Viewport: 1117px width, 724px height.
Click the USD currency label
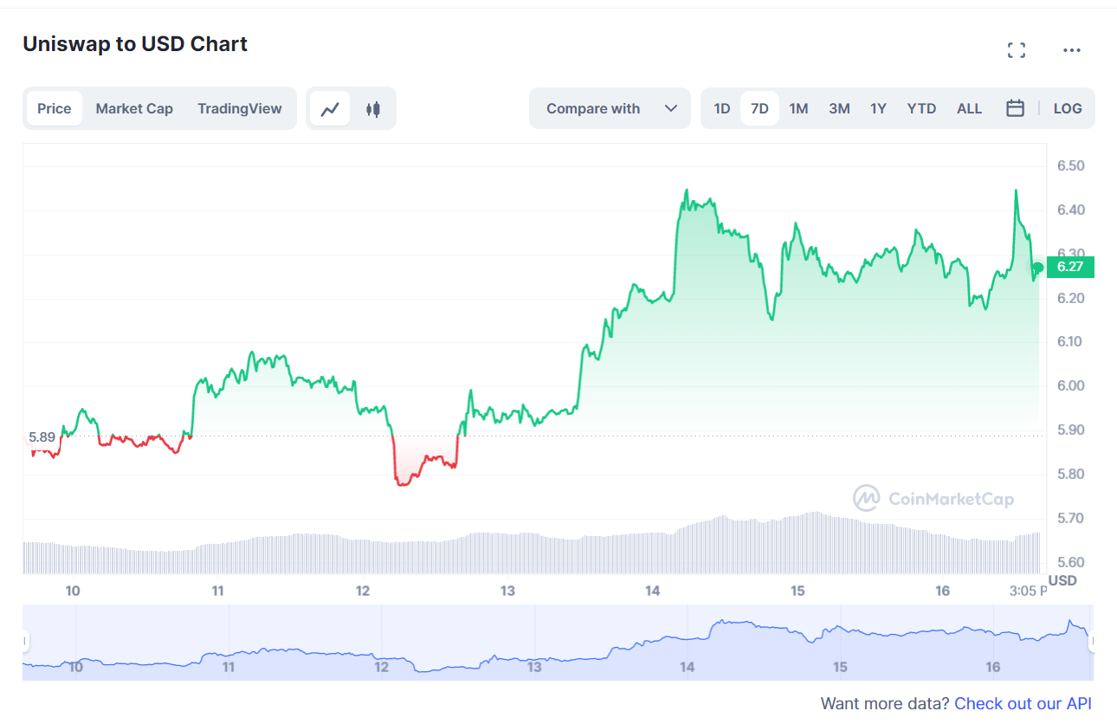[1062, 580]
